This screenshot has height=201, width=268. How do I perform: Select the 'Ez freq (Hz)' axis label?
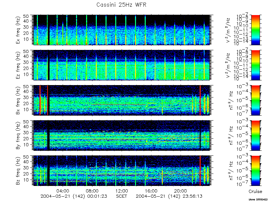coord(18,65)
